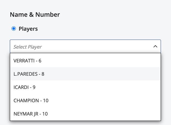Pick the player wearing number 6

(27, 60)
